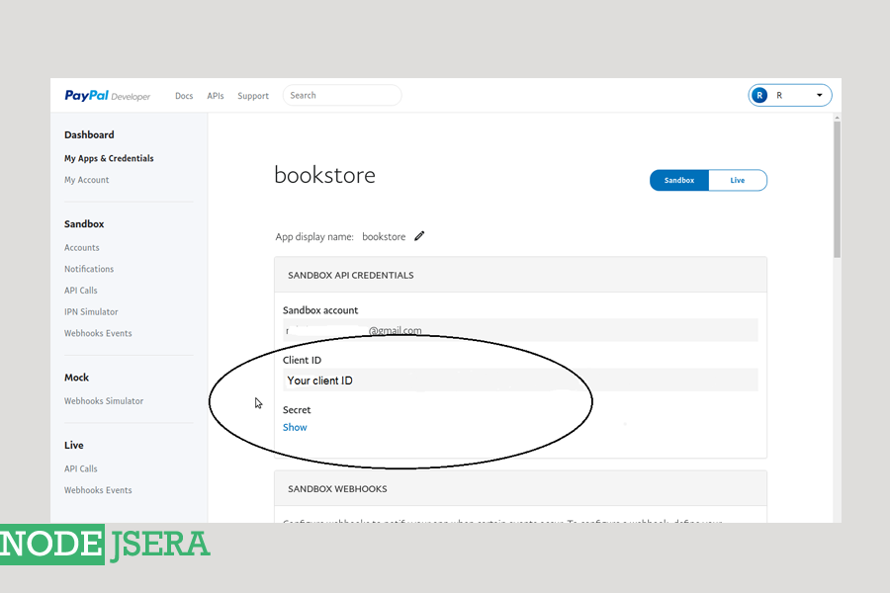Image resolution: width=890 pixels, height=593 pixels.
Task: Open Sandbox Webhooks Events
Action: pos(98,333)
